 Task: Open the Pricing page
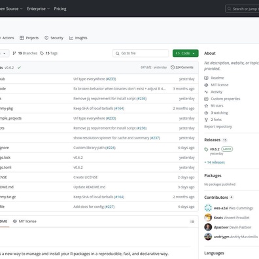(60, 9)
